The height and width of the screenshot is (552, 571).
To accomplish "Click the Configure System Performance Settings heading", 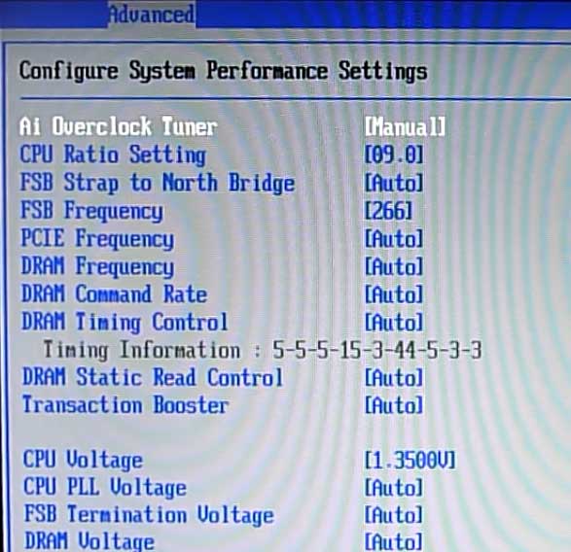I will pyautogui.click(x=223, y=71).
